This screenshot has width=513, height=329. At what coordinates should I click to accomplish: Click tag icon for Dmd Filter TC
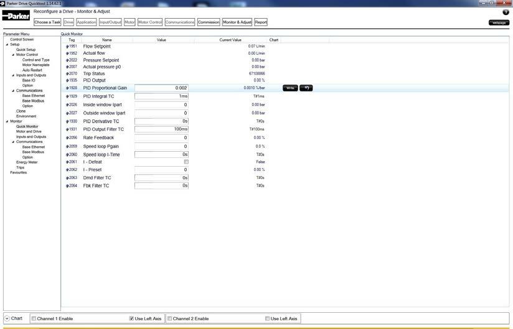point(67,178)
